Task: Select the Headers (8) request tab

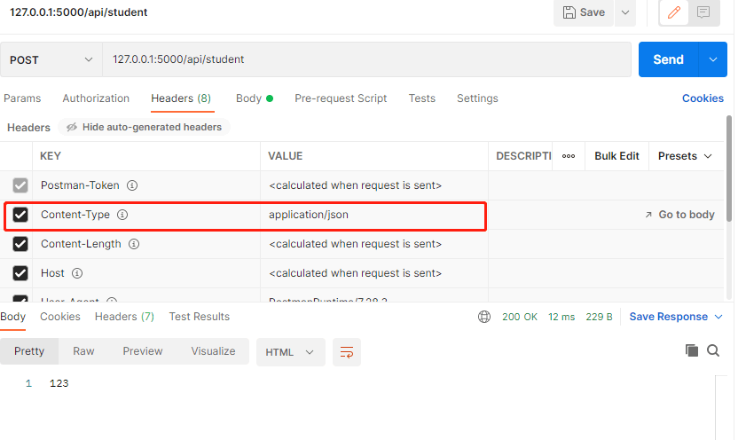Action: pyautogui.click(x=181, y=98)
